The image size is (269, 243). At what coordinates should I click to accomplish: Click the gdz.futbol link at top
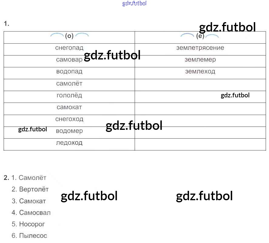click(x=134, y=3)
